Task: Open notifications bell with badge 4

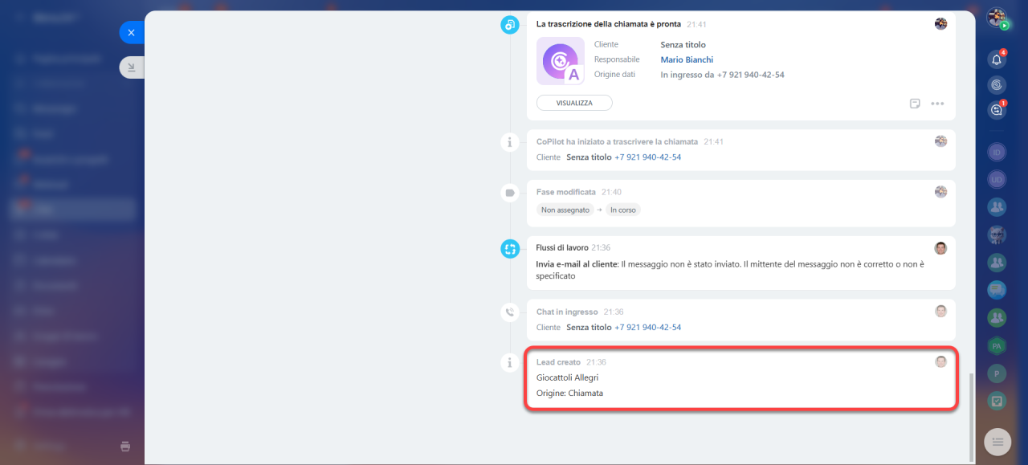Action: click(997, 59)
